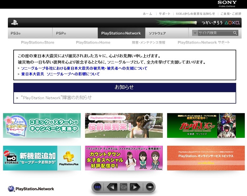This screenshot has width=247, height=196.
Task: Open 障害・メンテナンス情報 submenu
Action: click(149, 42)
